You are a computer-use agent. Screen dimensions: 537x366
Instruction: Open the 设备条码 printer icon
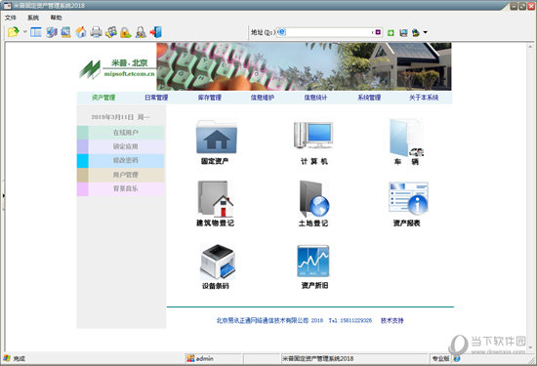(x=218, y=262)
